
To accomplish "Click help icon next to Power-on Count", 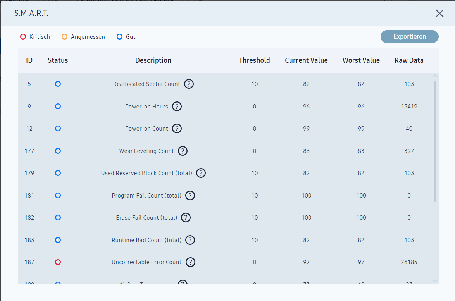I will click(x=177, y=129).
